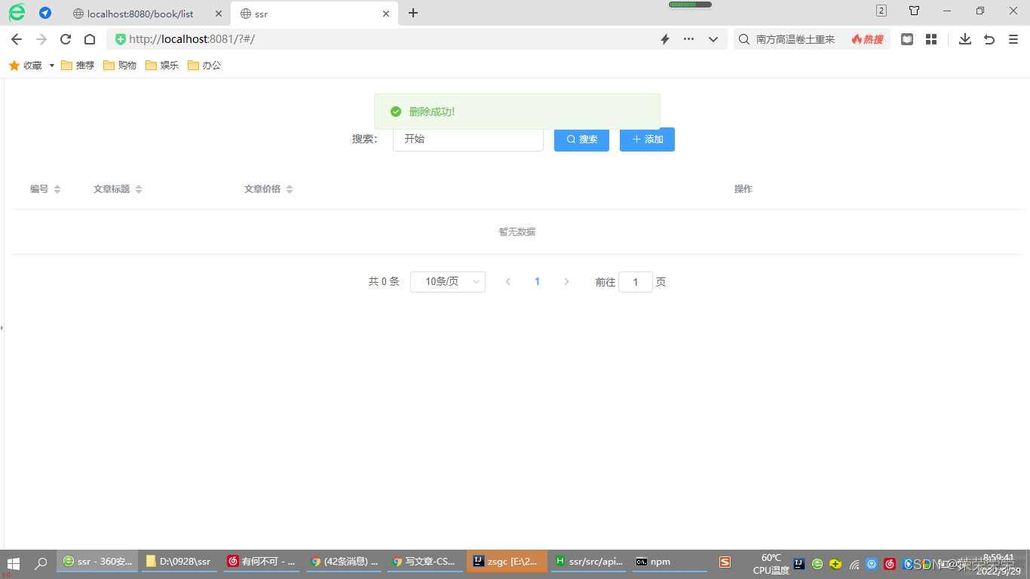This screenshot has height=579, width=1030.
Task: Open the home page icon
Action: 90,39
